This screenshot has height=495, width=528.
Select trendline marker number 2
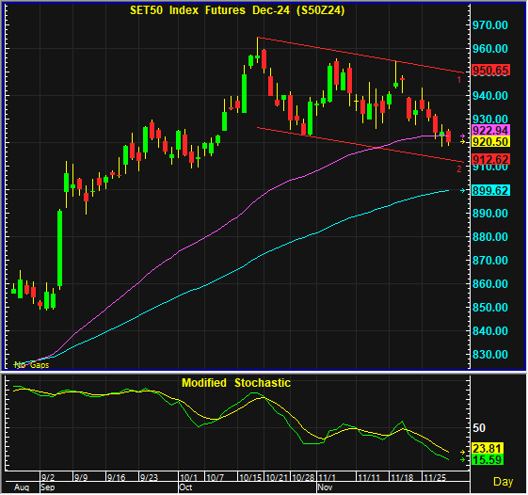[x=459, y=169]
